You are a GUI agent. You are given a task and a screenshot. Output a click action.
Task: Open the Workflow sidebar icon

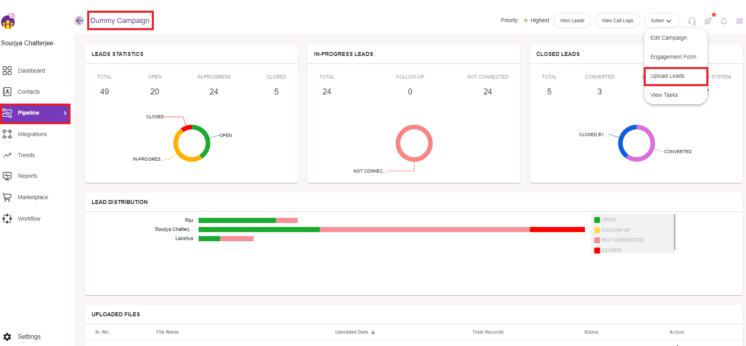pos(7,219)
